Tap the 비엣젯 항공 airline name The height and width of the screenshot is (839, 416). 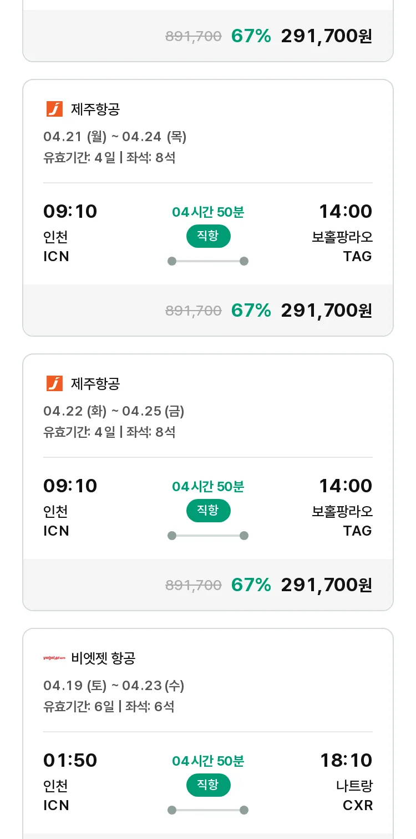pyautogui.click(x=103, y=658)
